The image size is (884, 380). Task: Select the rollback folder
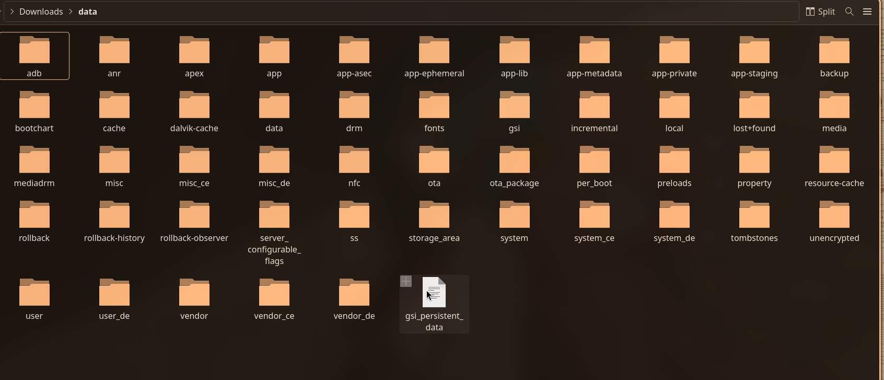click(x=34, y=221)
